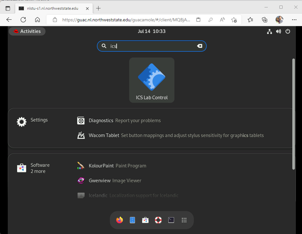Launch the Terminal from the dash
Viewport: 302px width, 234px height.
click(x=171, y=220)
